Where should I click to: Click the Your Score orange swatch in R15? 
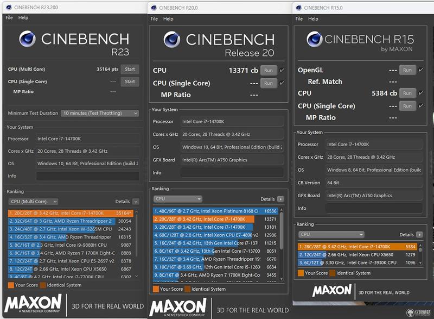(301, 273)
